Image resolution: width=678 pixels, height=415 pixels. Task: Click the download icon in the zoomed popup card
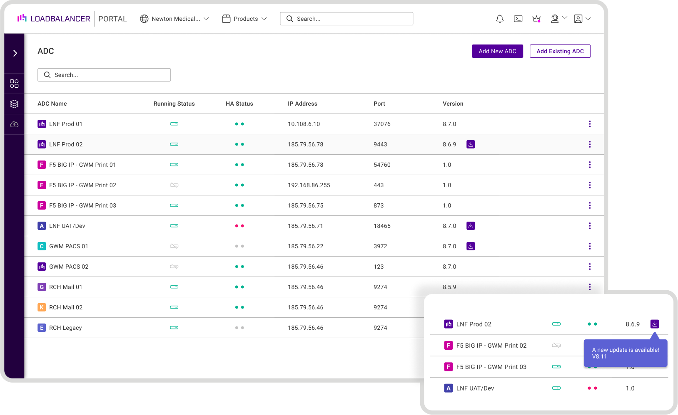pos(655,324)
